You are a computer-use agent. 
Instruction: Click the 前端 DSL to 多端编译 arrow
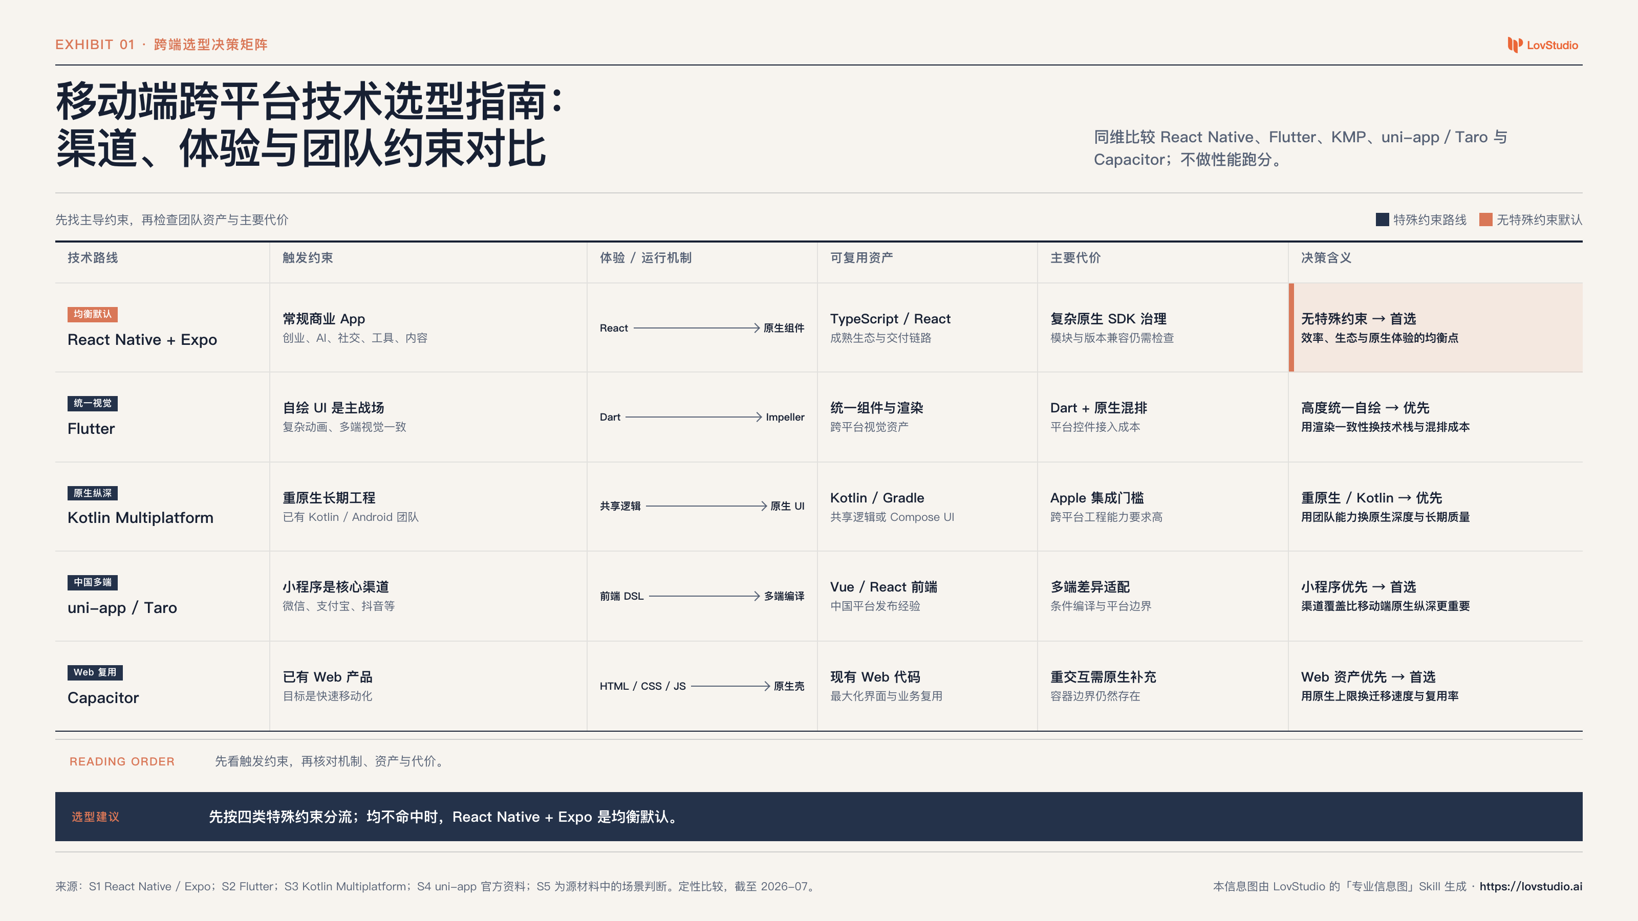704,596
